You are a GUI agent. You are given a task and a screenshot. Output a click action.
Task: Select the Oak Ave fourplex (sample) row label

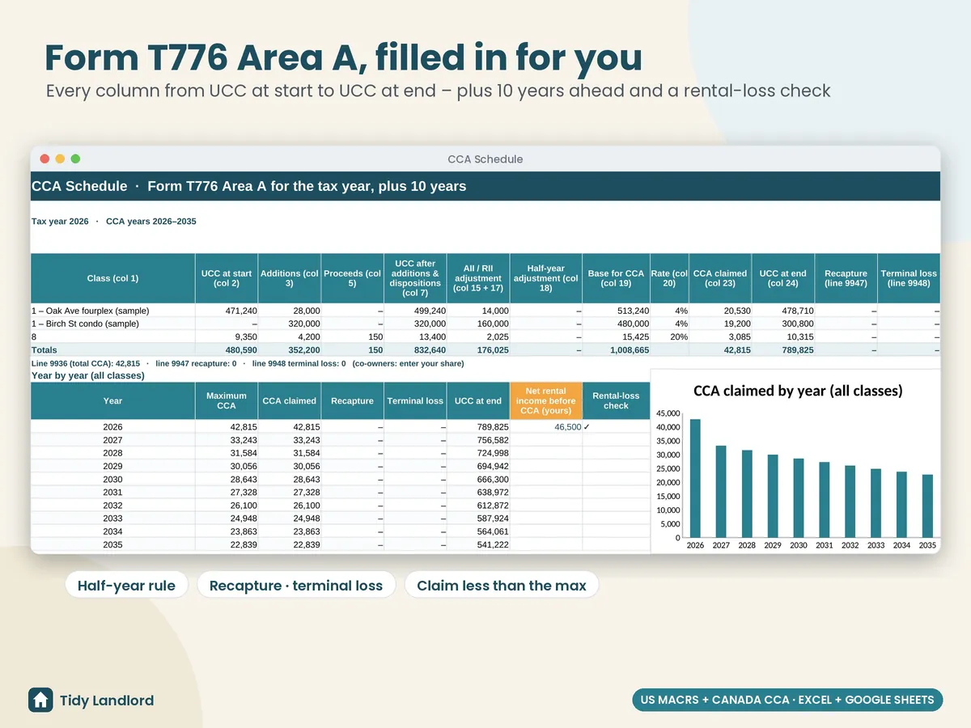click(x=91, y=311)
